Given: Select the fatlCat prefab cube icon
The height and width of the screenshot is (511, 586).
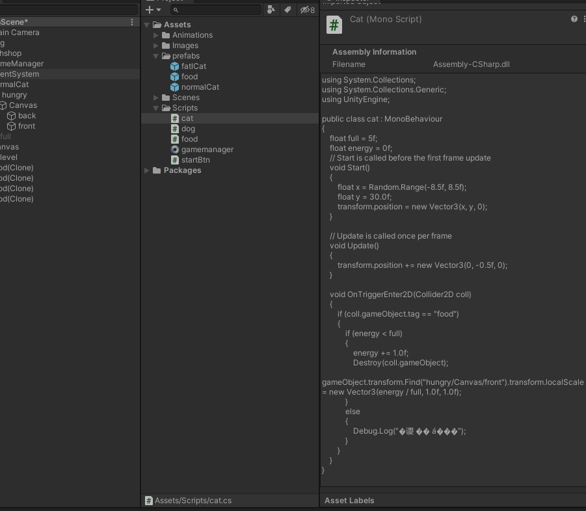Looking at the screenshot, I should pyautogui.click(x=174, y=66).
